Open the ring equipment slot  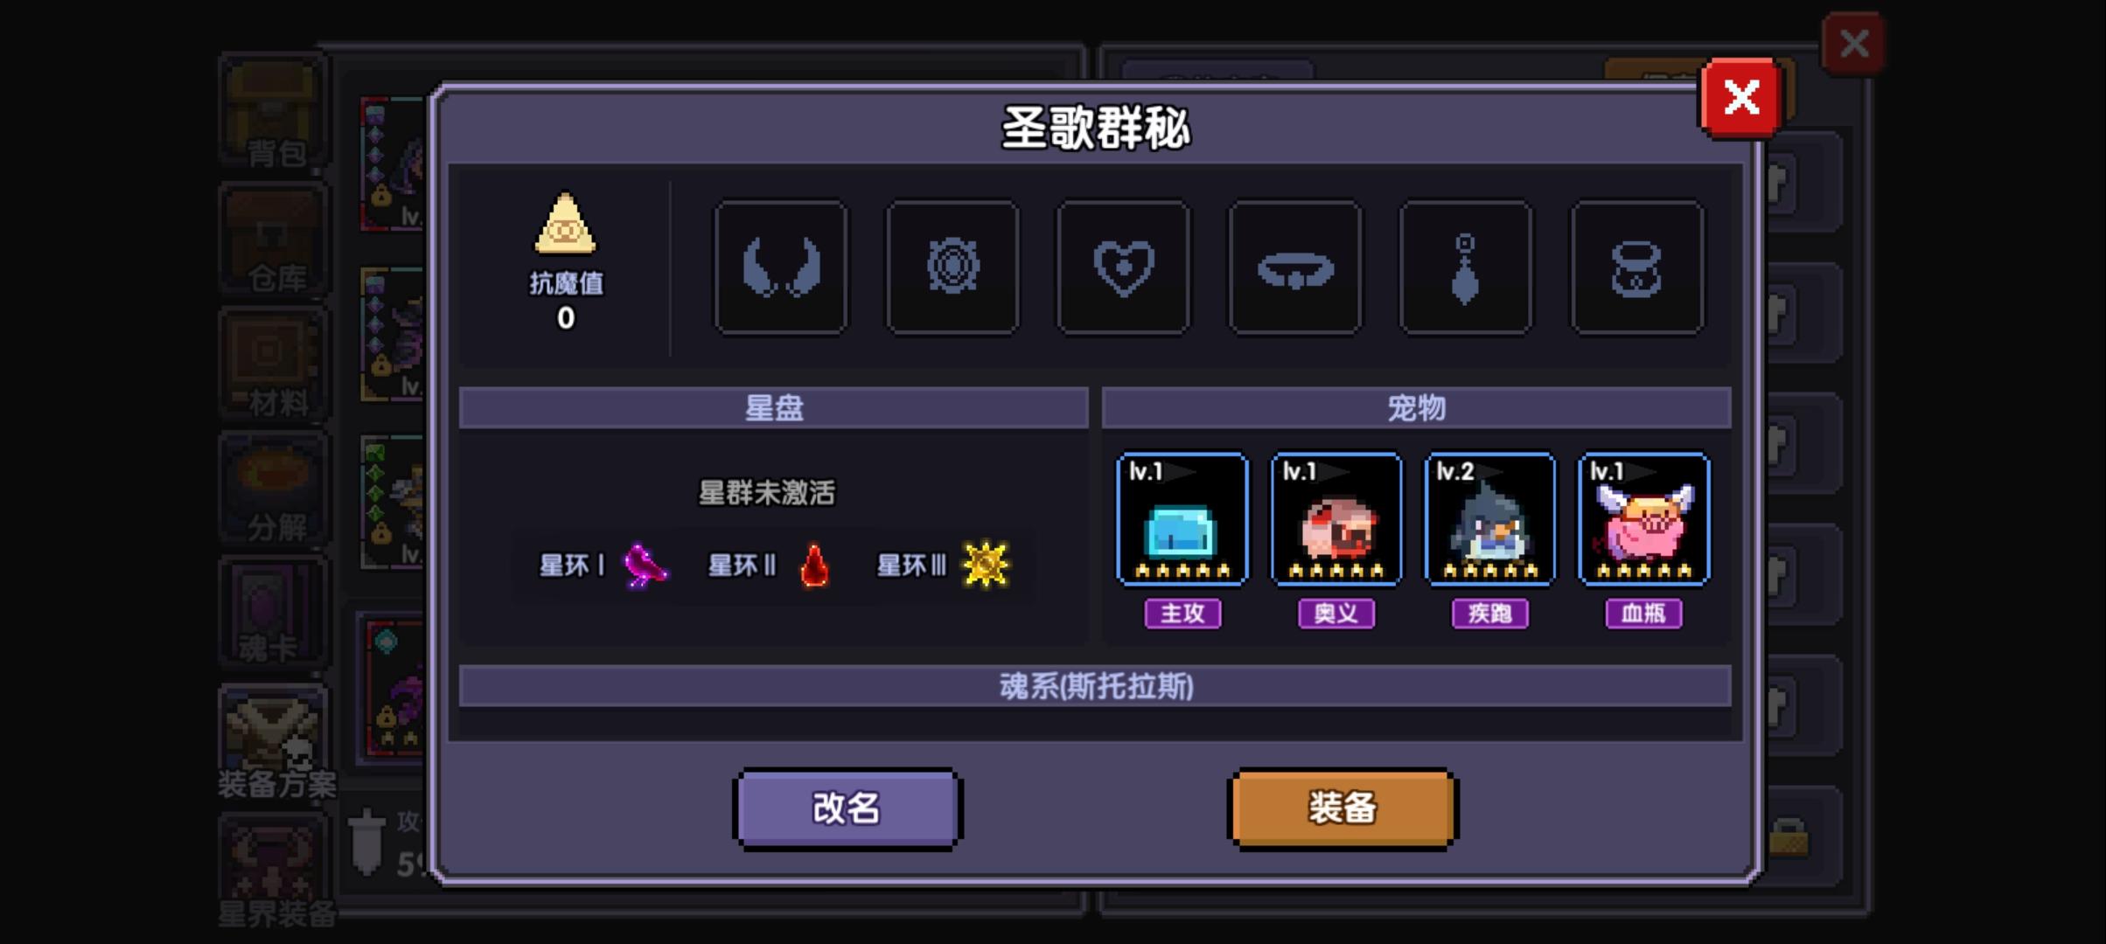tap(1637, 267)
